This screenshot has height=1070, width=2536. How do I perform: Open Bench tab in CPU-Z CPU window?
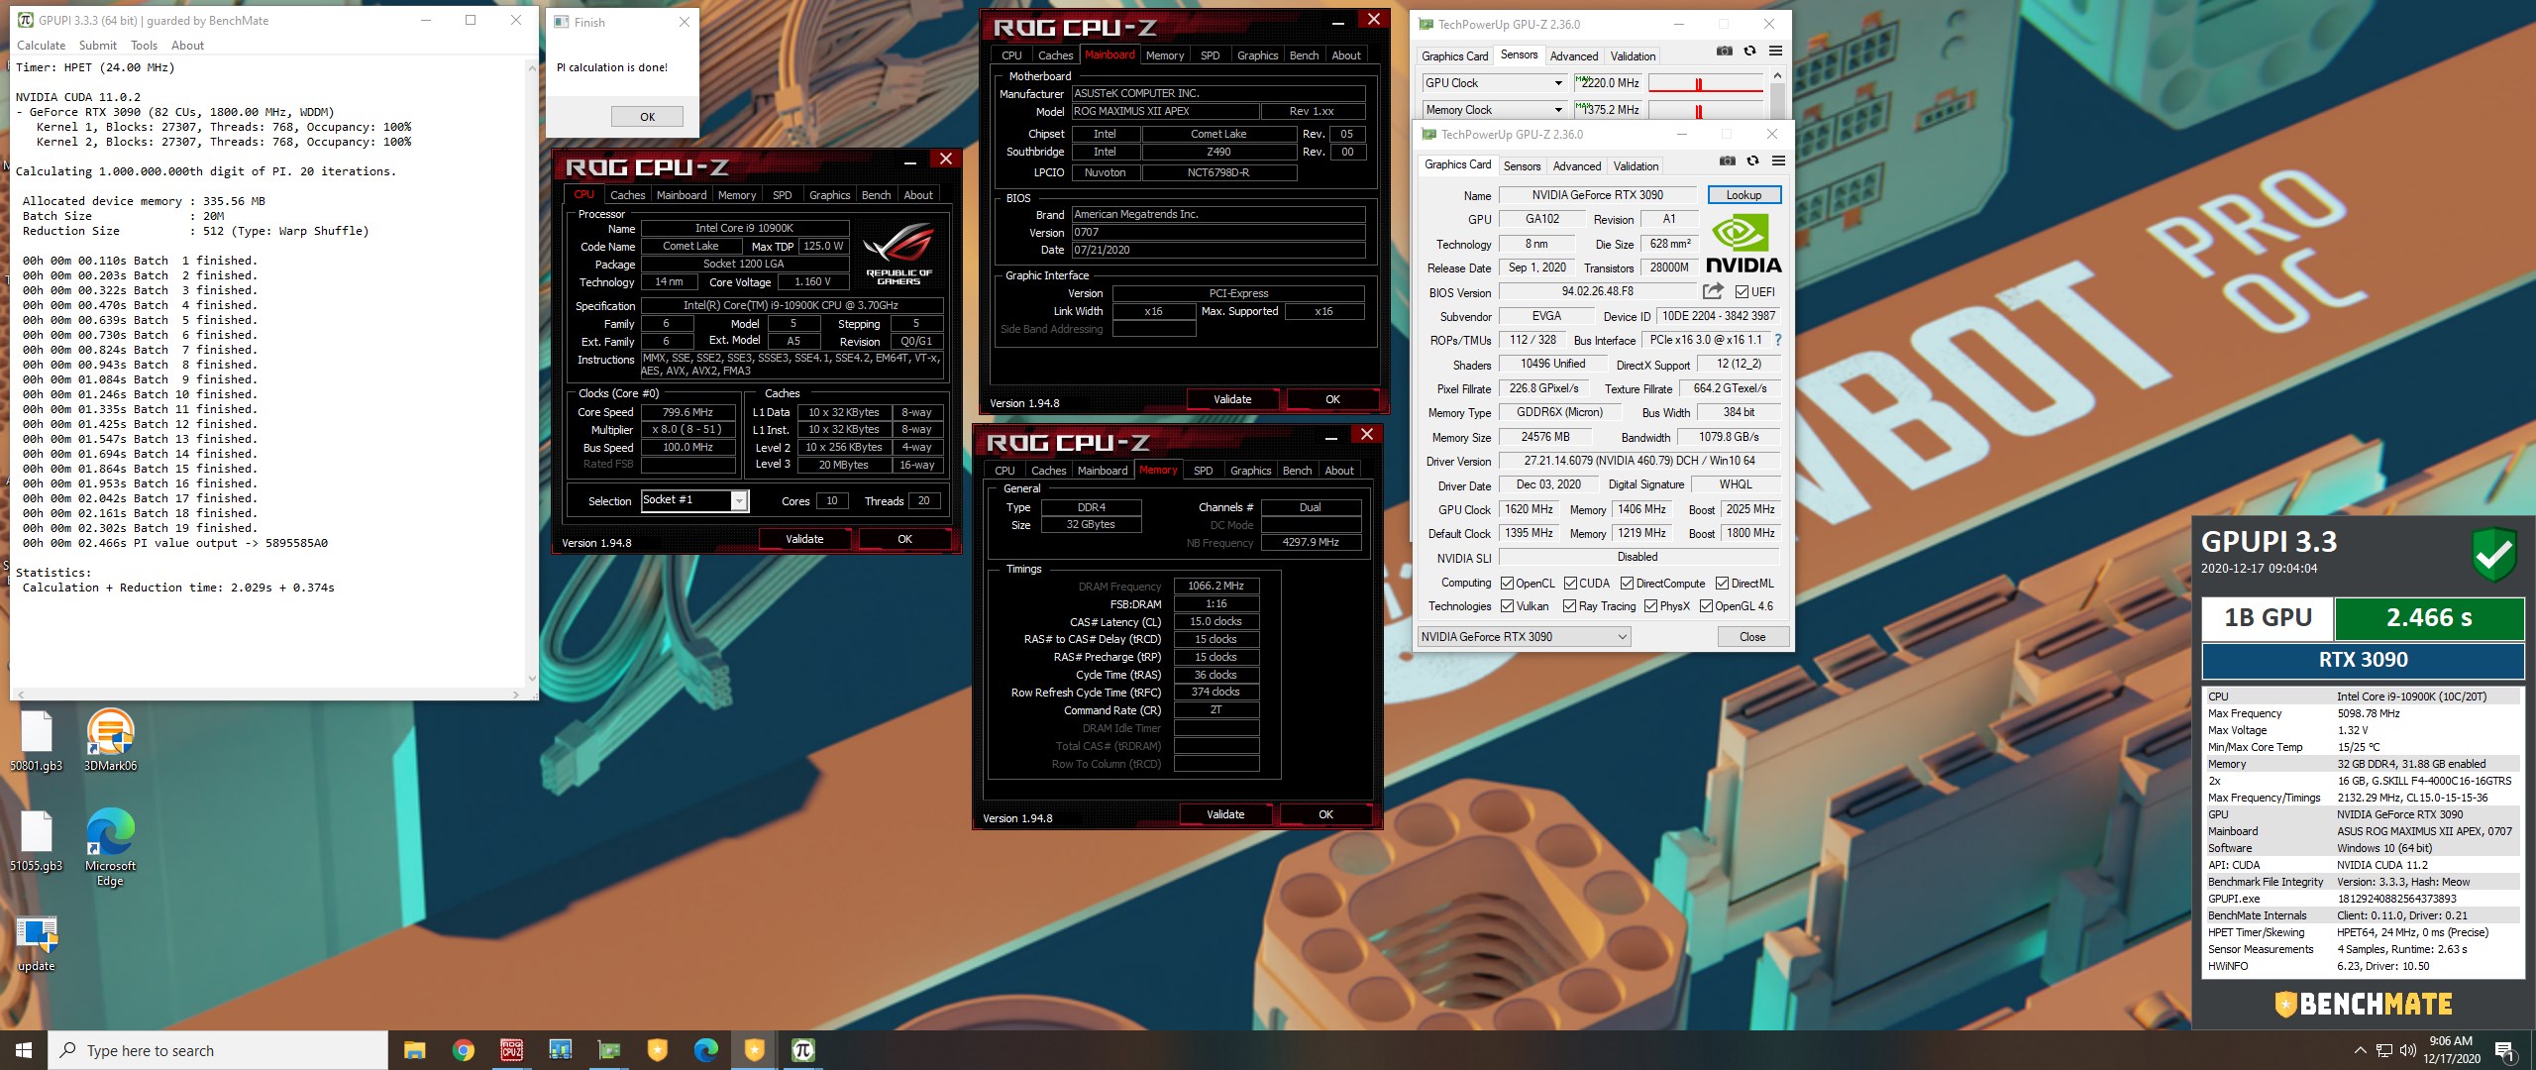[876, 195]
